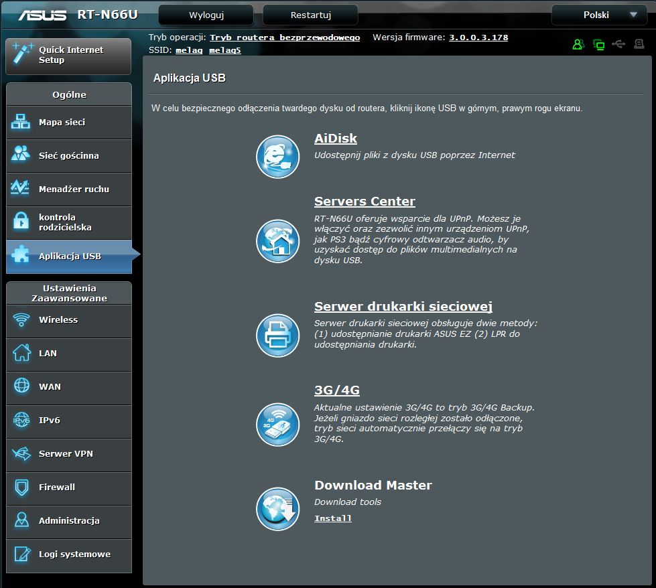Go to WAN settings

(69, 388)
